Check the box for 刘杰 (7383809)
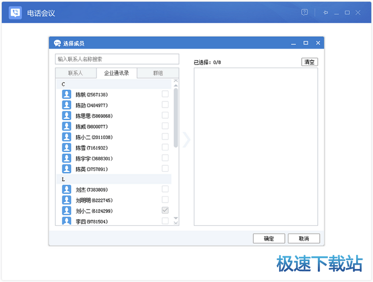This screenshot has height=282, width=373. click(165, 189)
